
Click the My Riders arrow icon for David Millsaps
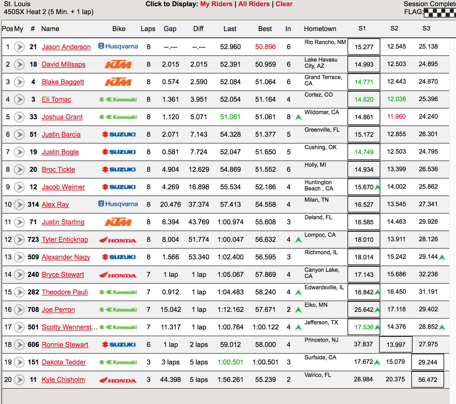pos(19,64)
